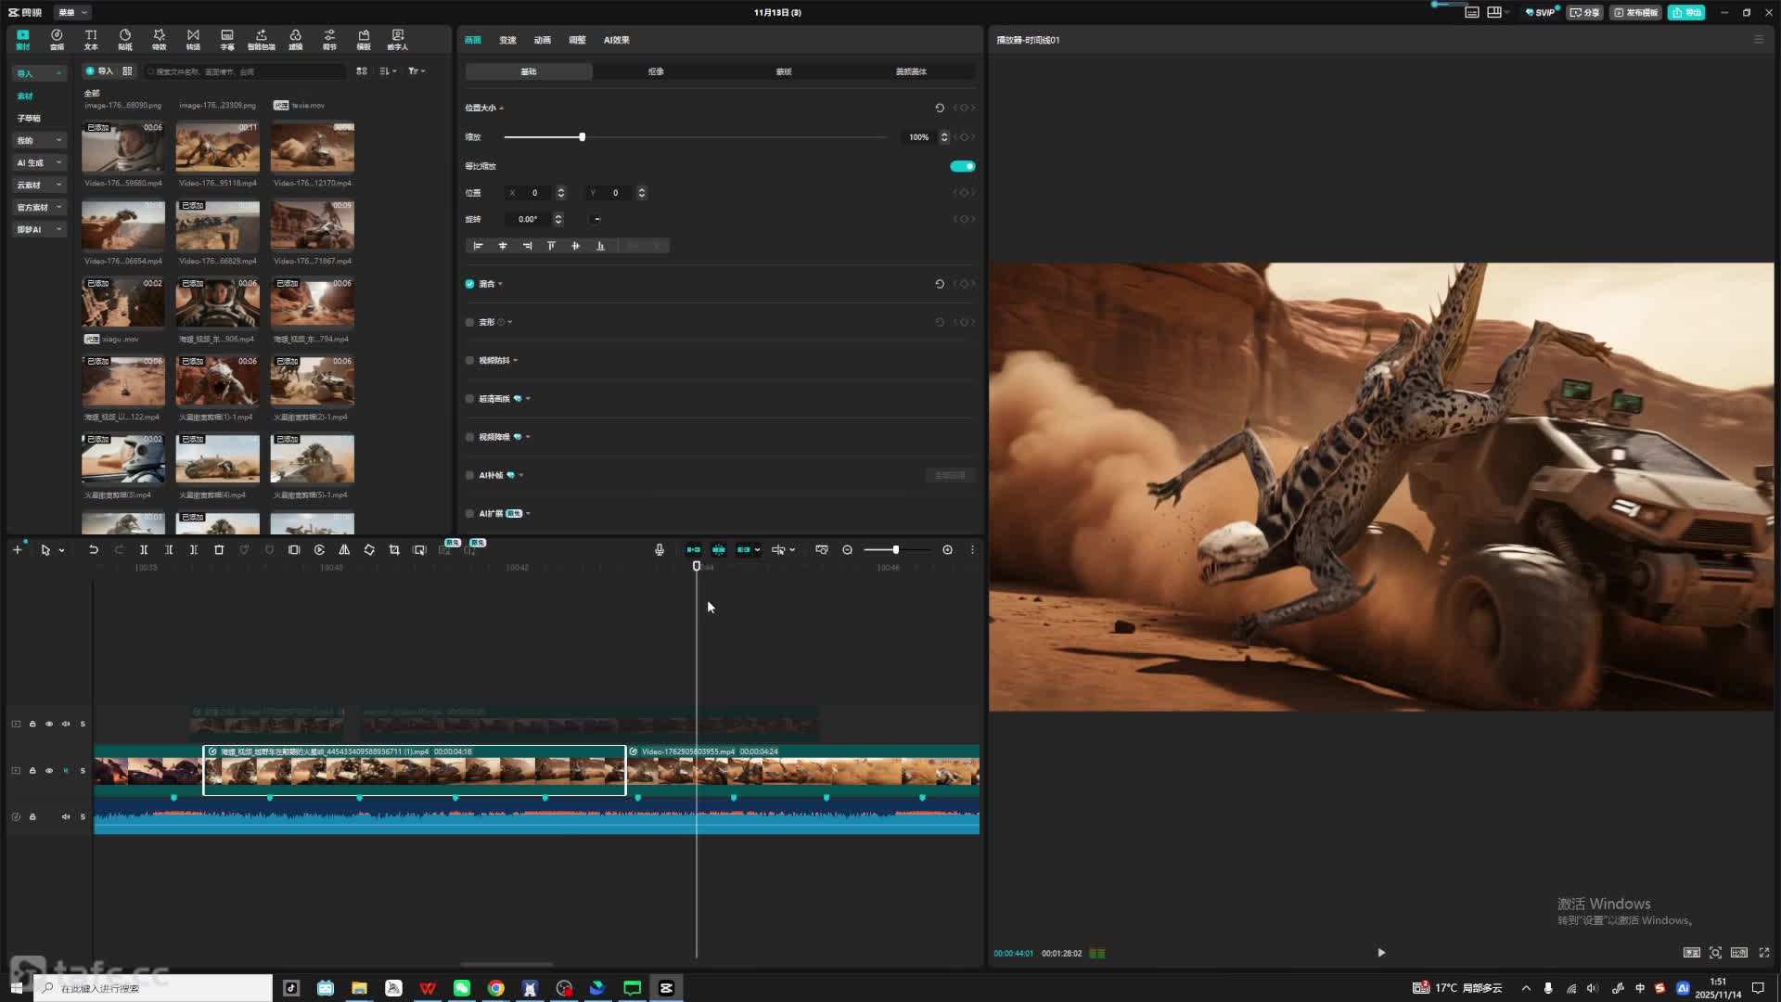Switch to the 抠像 (Cutout) sub-tab
Image resolution: width=1781 pixels, height=1002 pixels.
[x=656, y=71]
